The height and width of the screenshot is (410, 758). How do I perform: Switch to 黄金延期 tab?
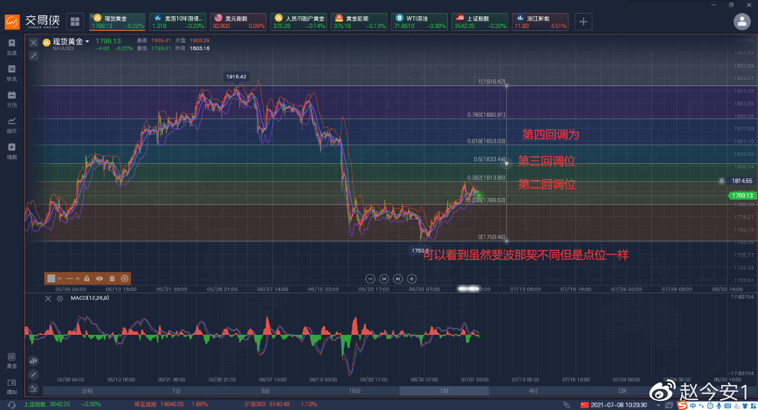tap(359, 22)
